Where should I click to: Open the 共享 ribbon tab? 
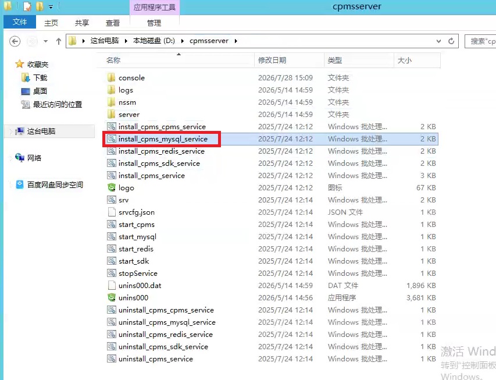tap(82, 23)
